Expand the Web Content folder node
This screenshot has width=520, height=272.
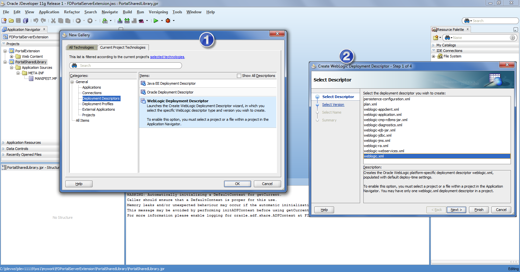(x=12, y=56)
